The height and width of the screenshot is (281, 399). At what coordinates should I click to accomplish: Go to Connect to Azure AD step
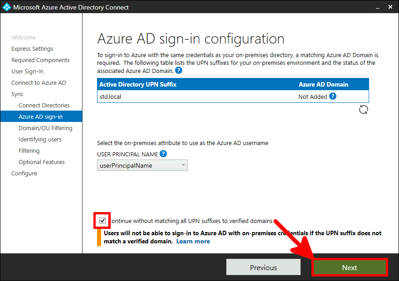point(39,82)
